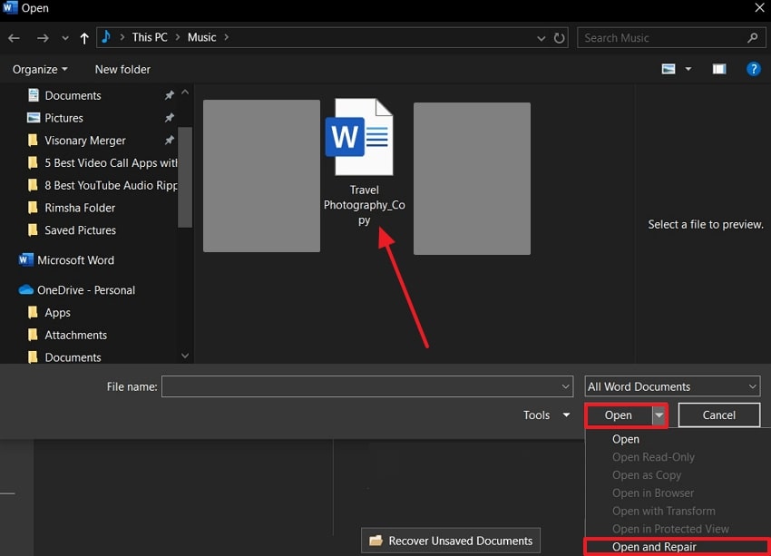Click the Music note icon in address bar

click(x=106, y=37)
